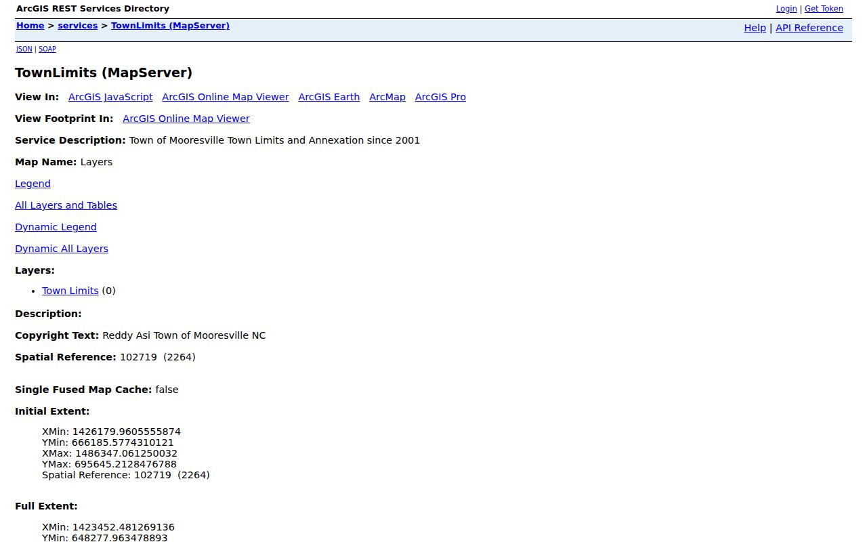
Task: Open View In ArcGIS Online Map Viewer
Action: [226, 97]
